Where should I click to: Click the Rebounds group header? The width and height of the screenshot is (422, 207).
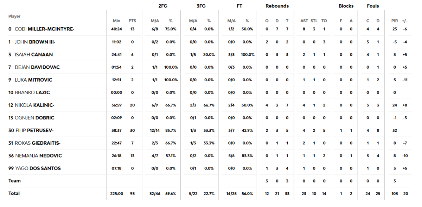(277, 6)
